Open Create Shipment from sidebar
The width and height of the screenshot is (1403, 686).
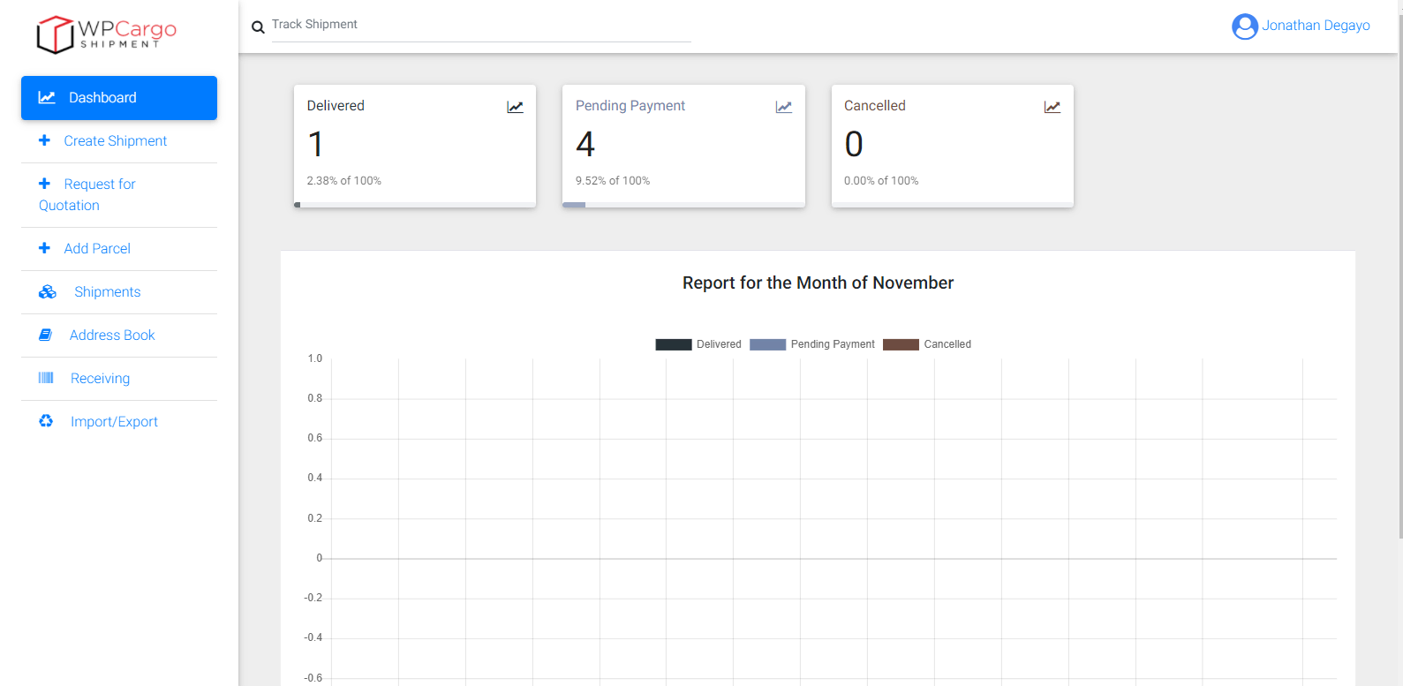click(115, 141)
